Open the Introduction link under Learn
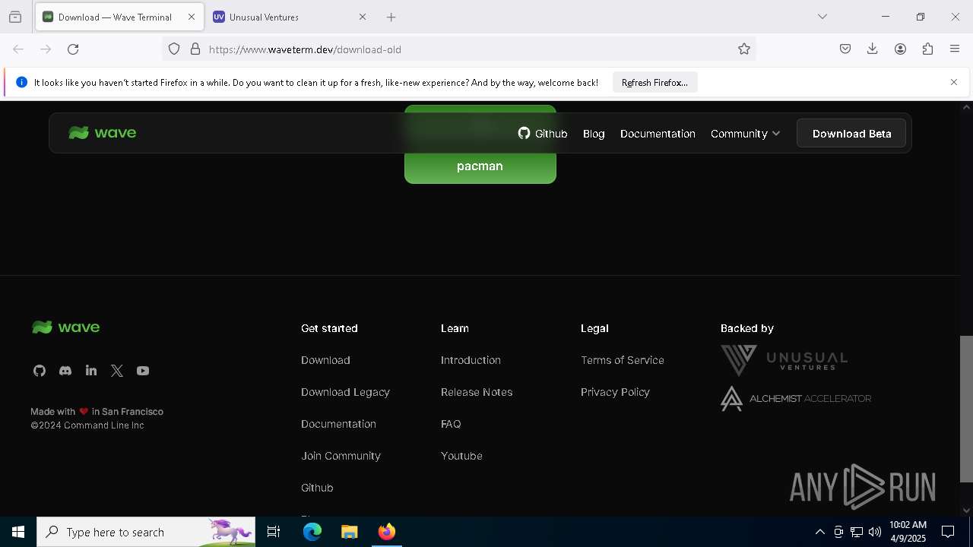Screen dimensions: 973x547 pos(471,360)
